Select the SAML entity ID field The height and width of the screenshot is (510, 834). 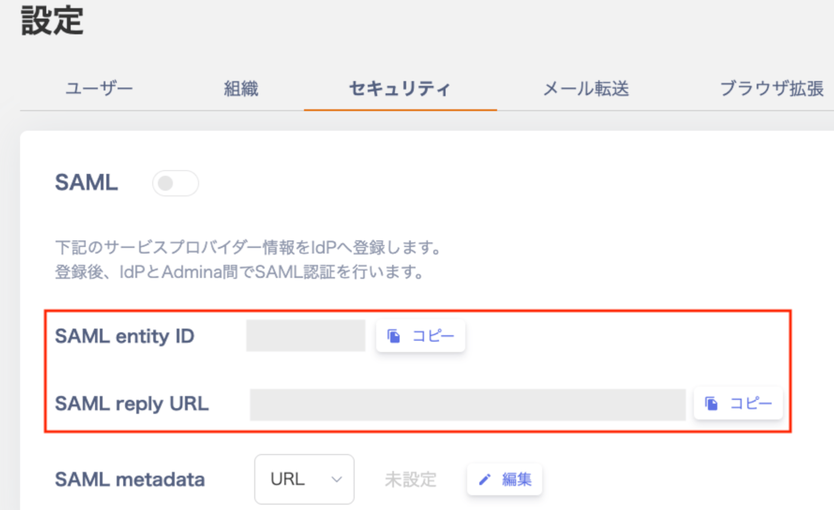point(305,335)
